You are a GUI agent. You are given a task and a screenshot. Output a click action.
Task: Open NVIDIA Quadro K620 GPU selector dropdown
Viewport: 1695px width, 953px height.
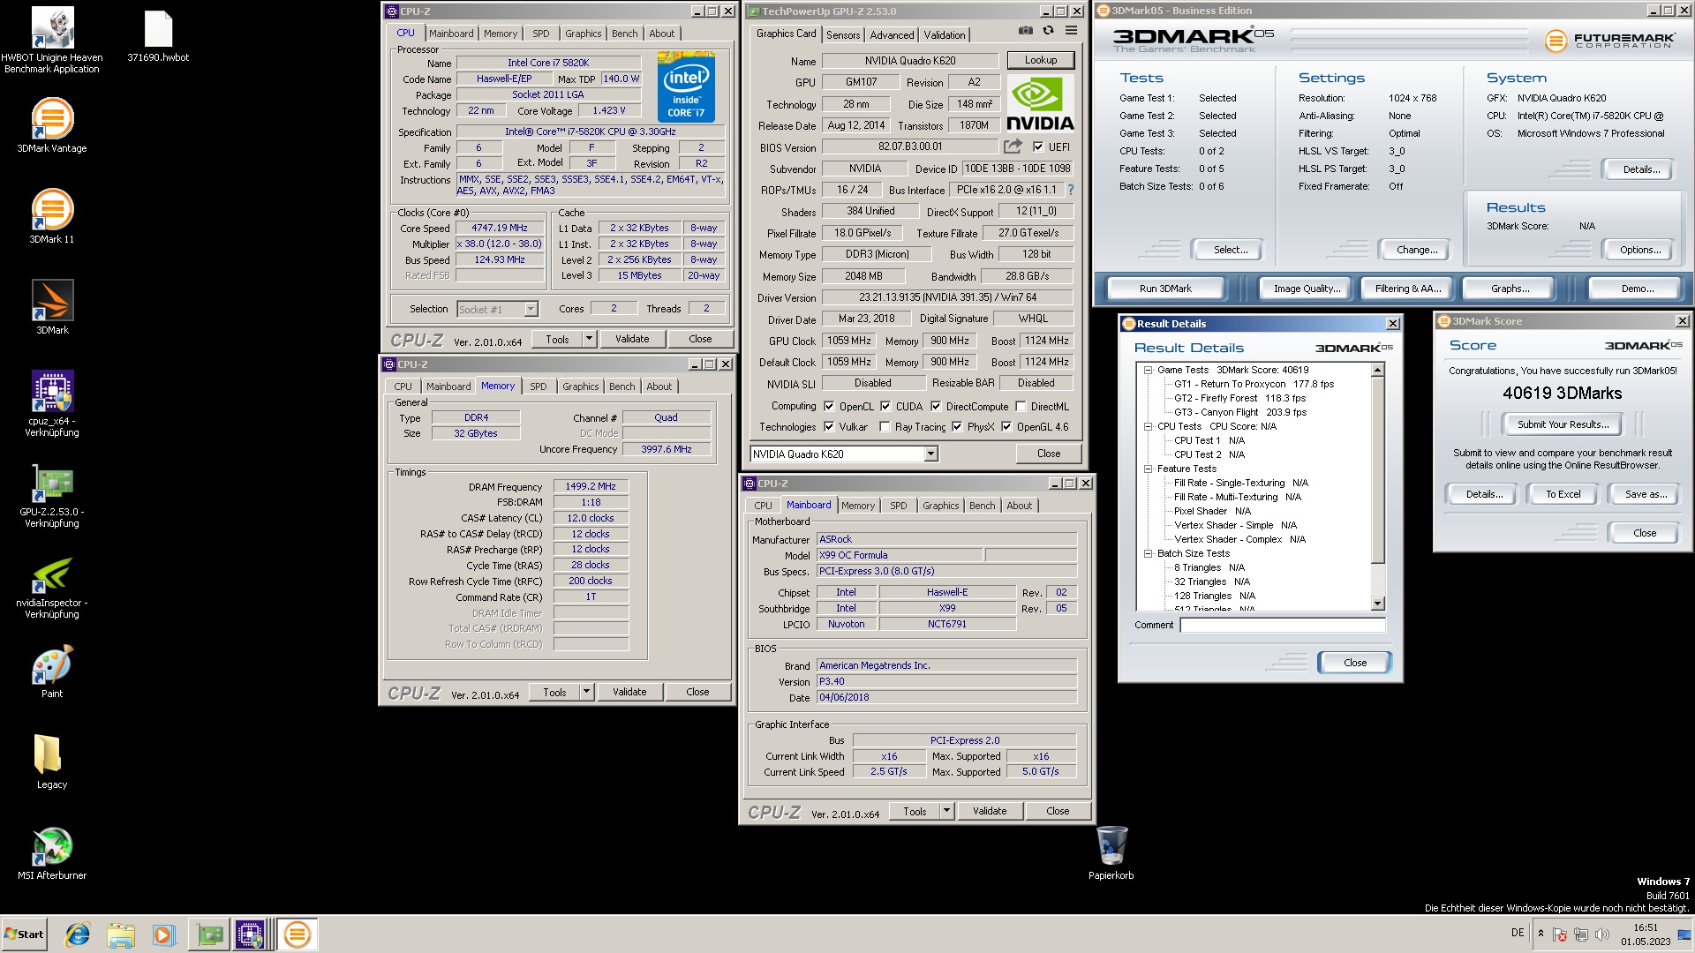tap(930, 454)
